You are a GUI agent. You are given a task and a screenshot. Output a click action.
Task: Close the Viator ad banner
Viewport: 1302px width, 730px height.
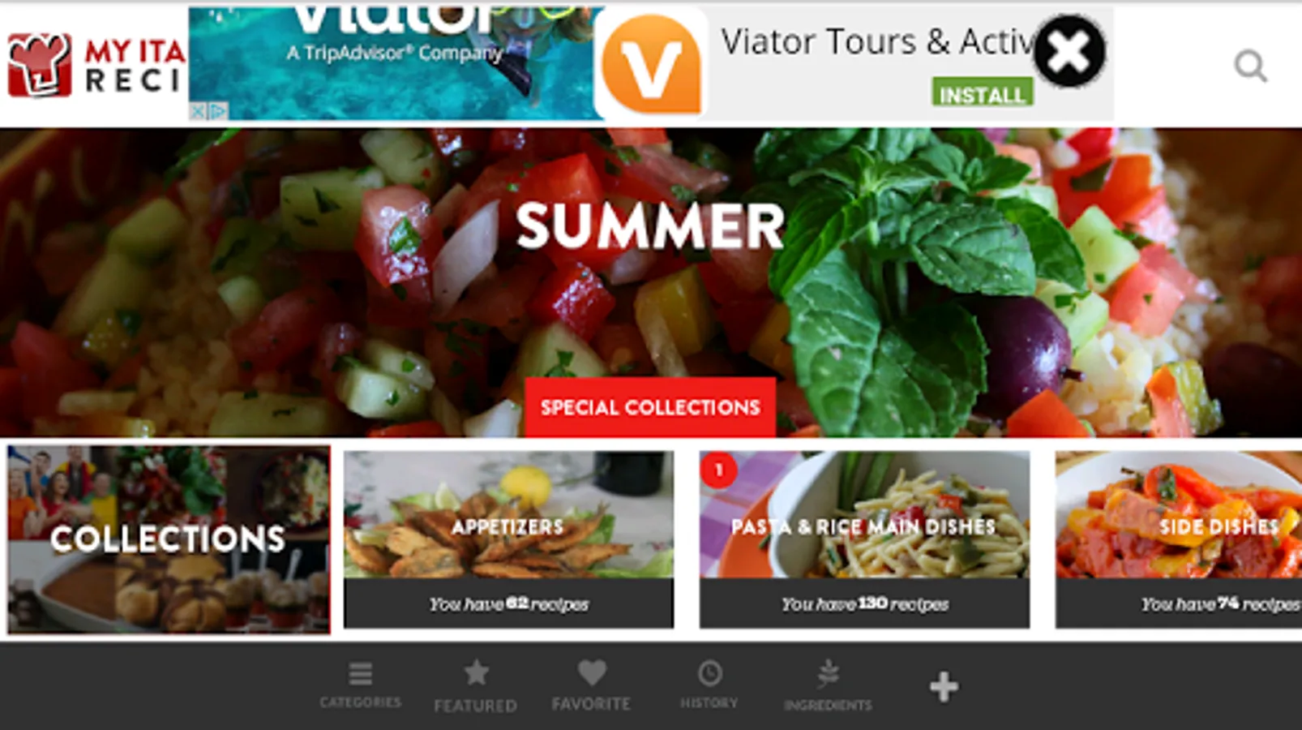1069,52
